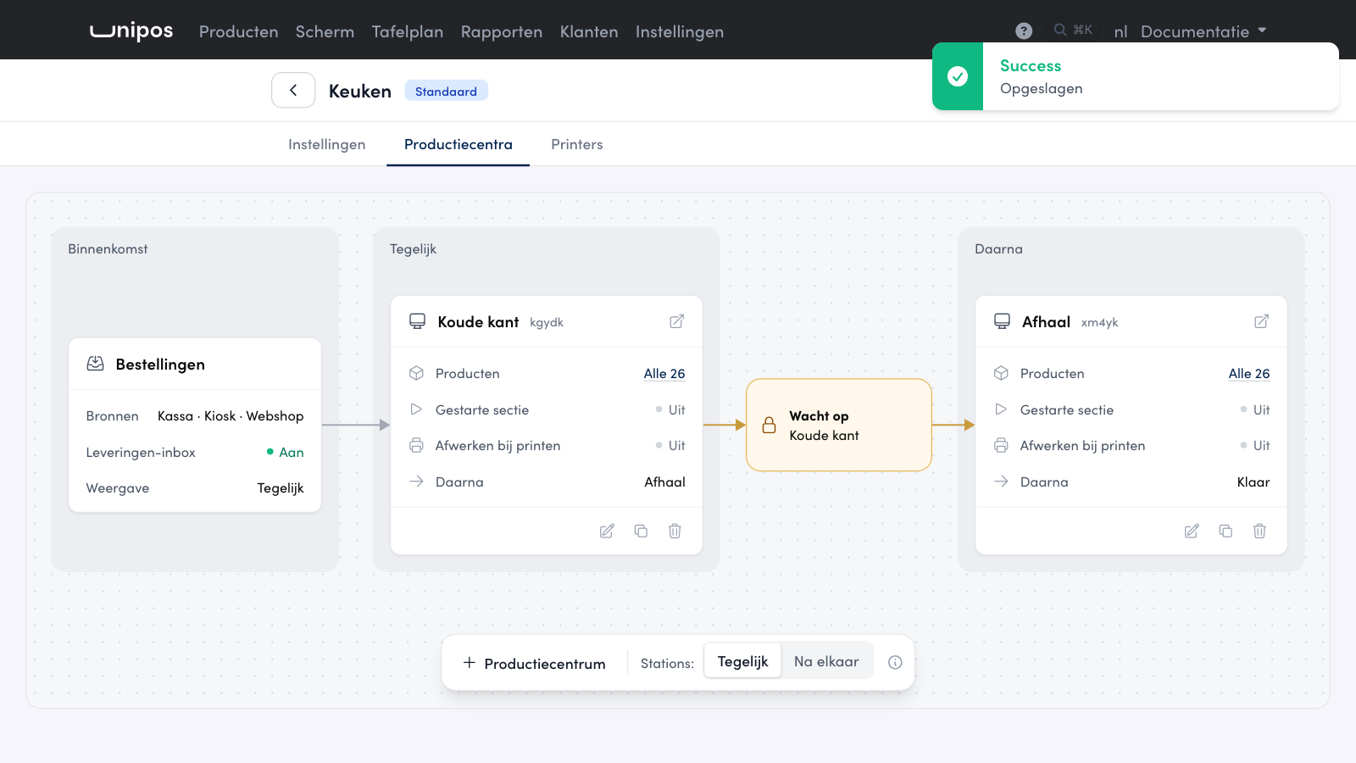Click the back arrow next to Keuken
Viewport: 1356px width, 763px height.
[x=293, y=90]
